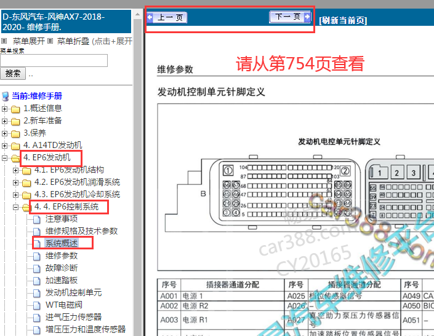
Task: Click page icon beside 加速踏板
Action: point(37,281)
